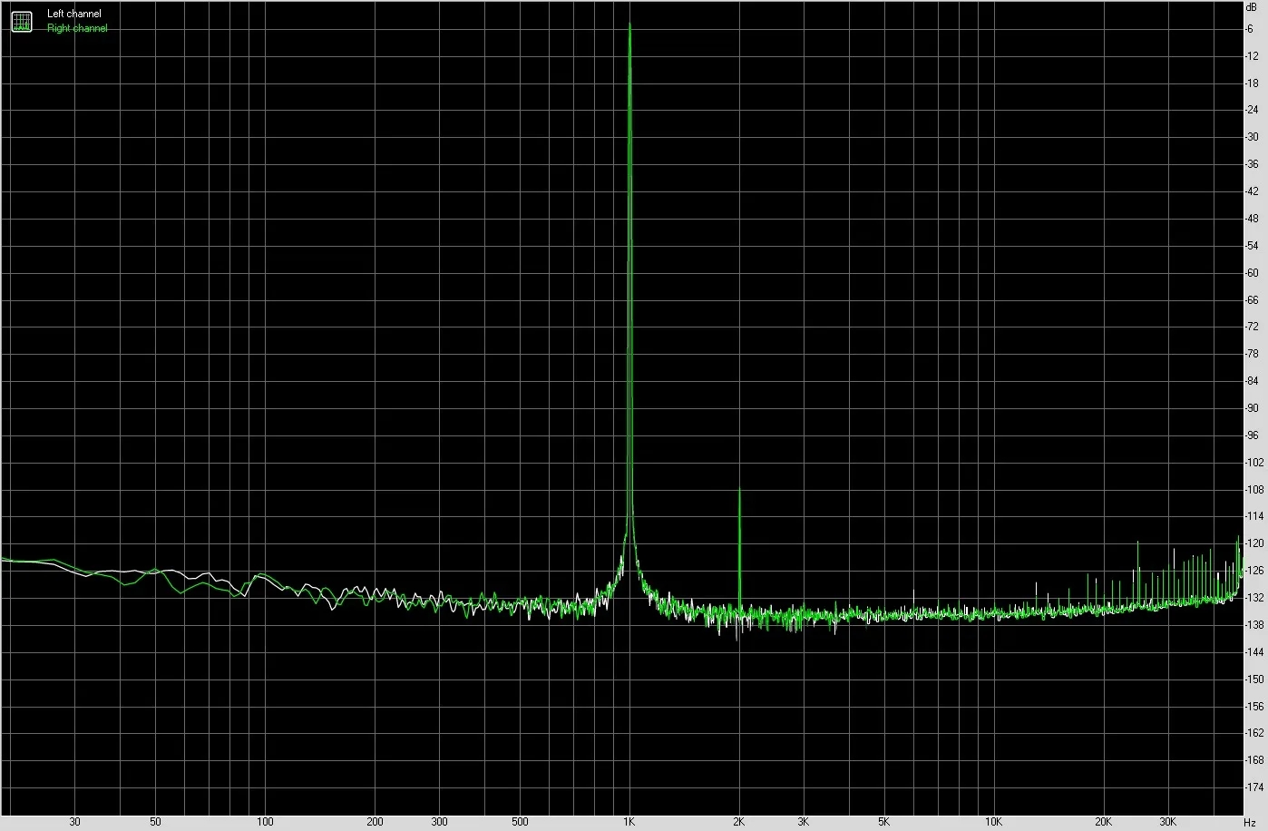Viewport: 1268px width, 831px height.
Task: Click the 500 frequency axis label
Action: 520,822
